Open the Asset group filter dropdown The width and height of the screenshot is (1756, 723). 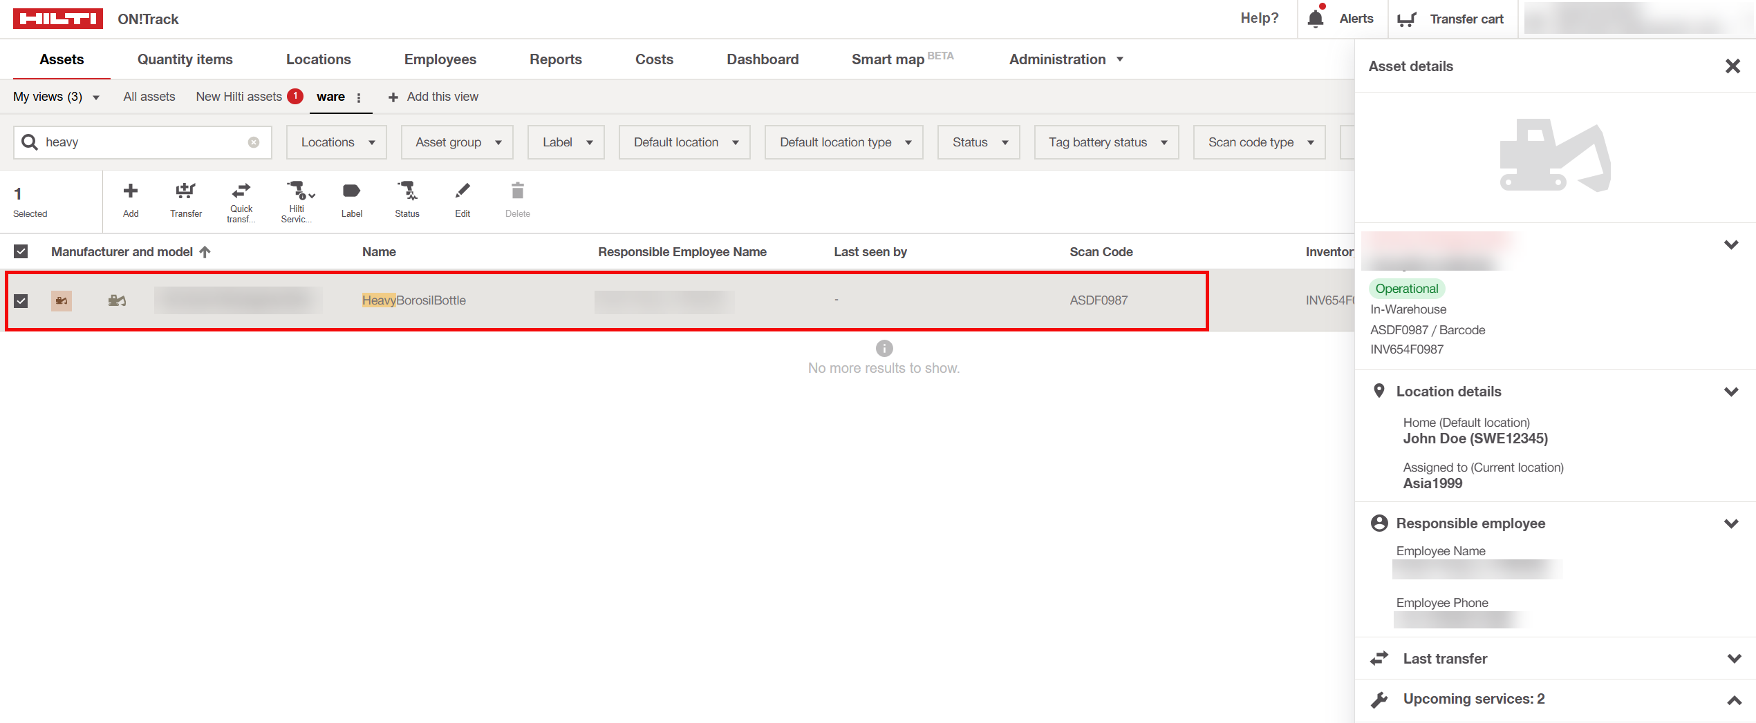(x=456, y=142)
